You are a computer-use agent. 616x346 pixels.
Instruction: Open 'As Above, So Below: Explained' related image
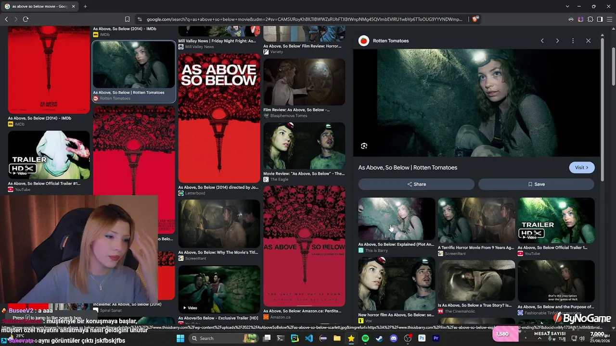397,219
